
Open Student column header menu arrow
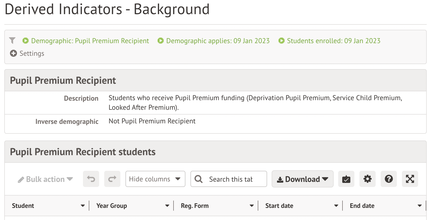click(83, 206)
